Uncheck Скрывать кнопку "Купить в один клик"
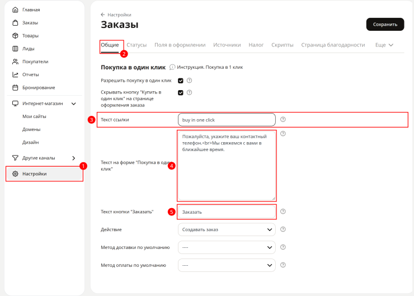Viewport: 414px width, 296px height. coord(181,93)
